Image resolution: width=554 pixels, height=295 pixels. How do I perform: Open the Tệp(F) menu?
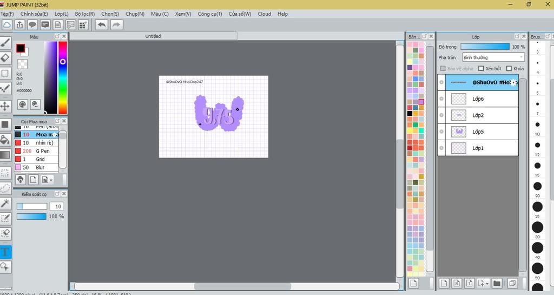click(7, 14)
